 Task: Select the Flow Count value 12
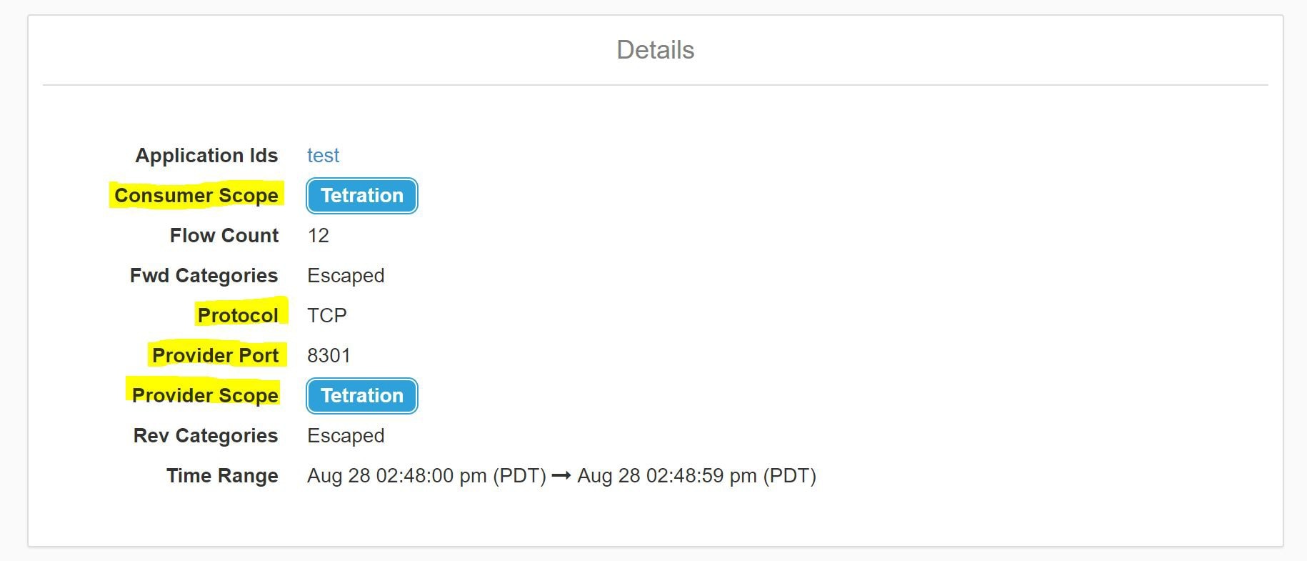[319, 235]
